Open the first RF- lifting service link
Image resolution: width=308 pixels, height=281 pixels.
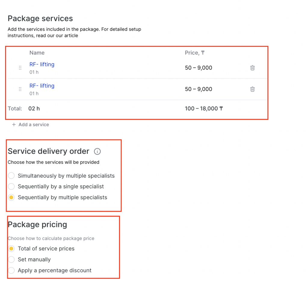click(x=42, y=64)
